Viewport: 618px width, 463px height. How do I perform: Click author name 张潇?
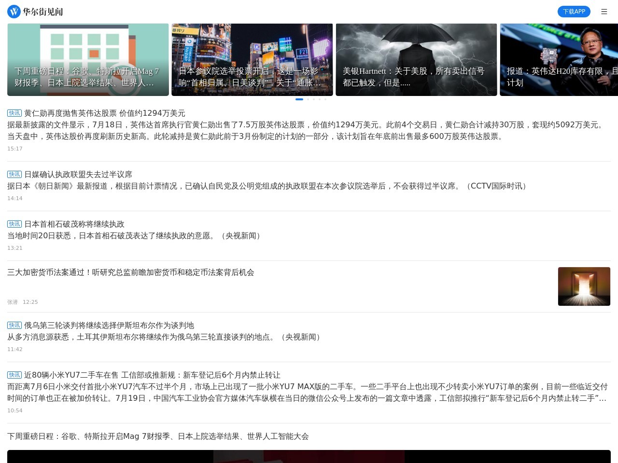(13, 302)
